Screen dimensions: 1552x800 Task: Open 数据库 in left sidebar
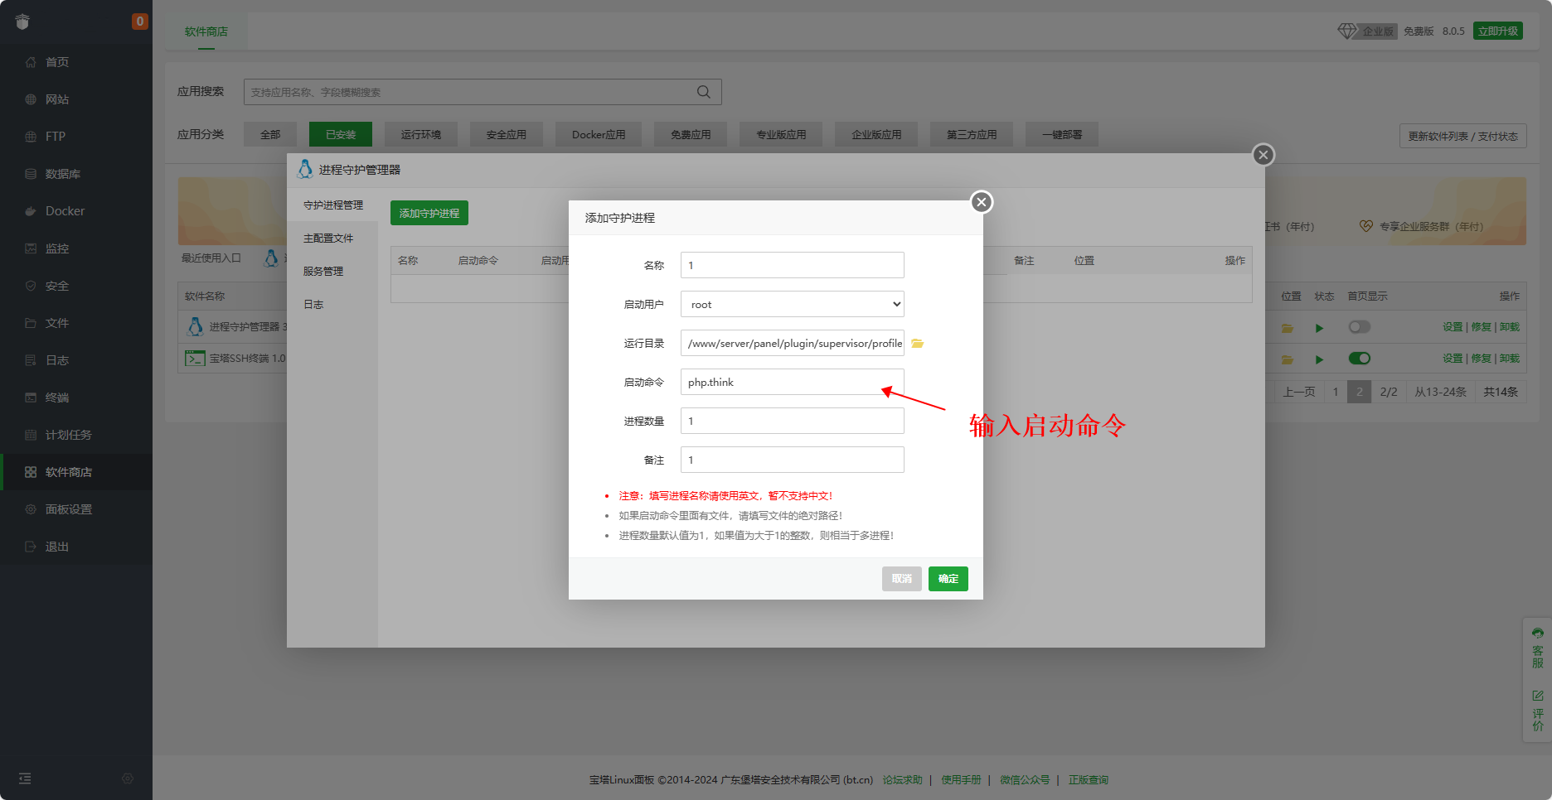pos(62,174)
